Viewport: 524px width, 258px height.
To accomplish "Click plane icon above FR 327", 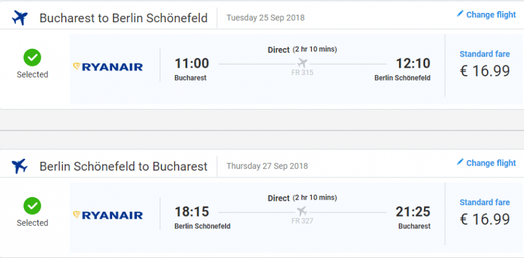I will (x=302, y=211).
